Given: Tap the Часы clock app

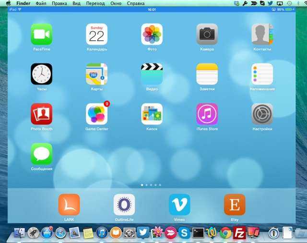Looking at the screenshot, I should 42,74.
